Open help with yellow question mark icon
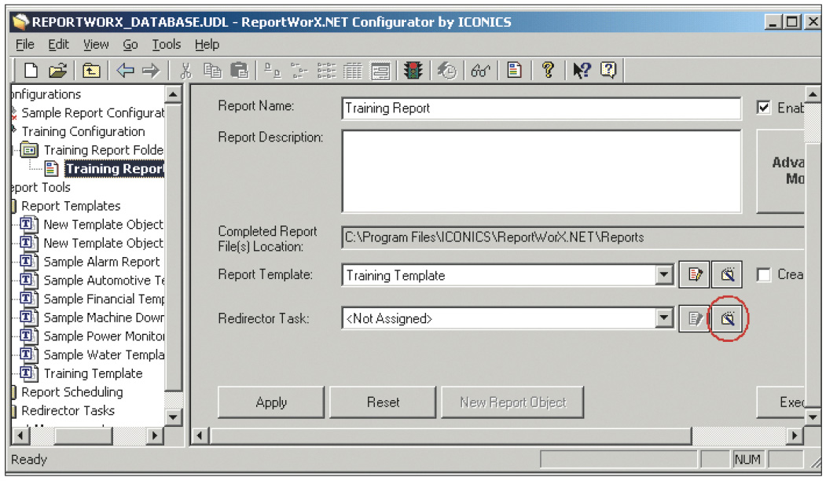The image size is (826, 481). (x=548, y=70)
